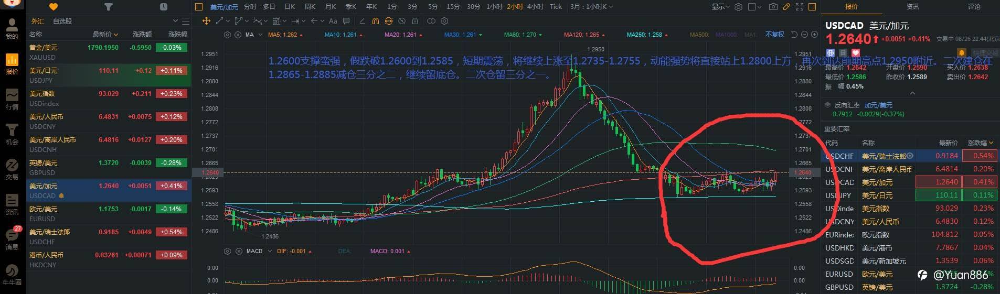Open the 加元/美元 inverse rate link
This screenshot has width=1000, height=294.
[878, 105]
